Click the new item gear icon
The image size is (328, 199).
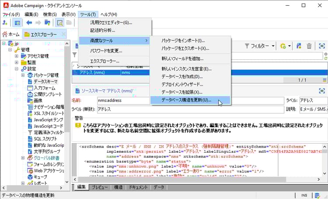pyautogui.click(x=283, y=46)
